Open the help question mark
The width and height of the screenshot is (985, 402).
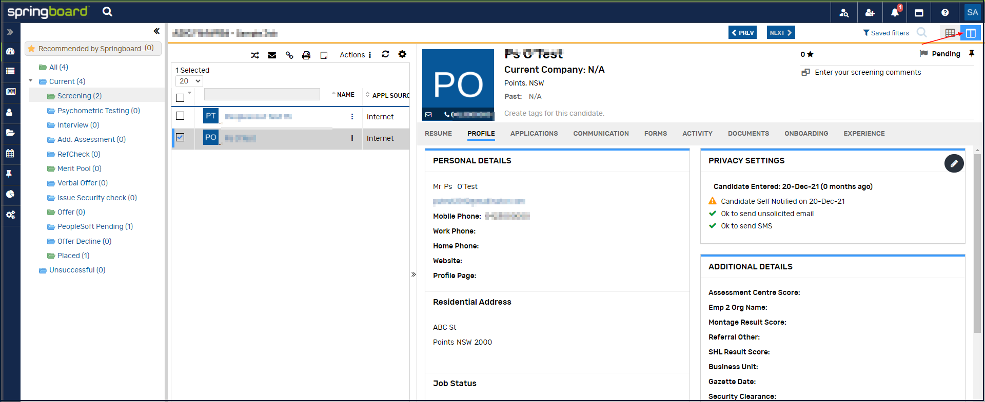point(945,12)
